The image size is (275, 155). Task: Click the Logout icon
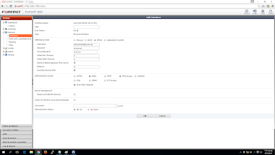[271, 12]
